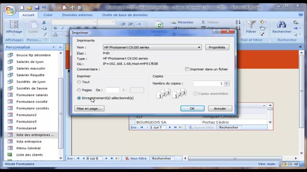Screen dimensions: 307x172
Task: Open liste entreprise form
Action: 29,141
